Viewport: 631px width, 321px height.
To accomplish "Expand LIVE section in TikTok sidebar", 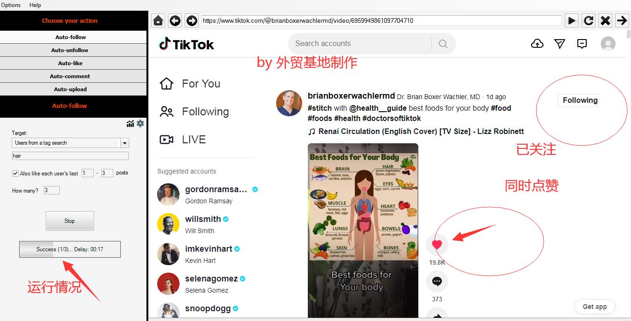I will click(x=193, y=139).
